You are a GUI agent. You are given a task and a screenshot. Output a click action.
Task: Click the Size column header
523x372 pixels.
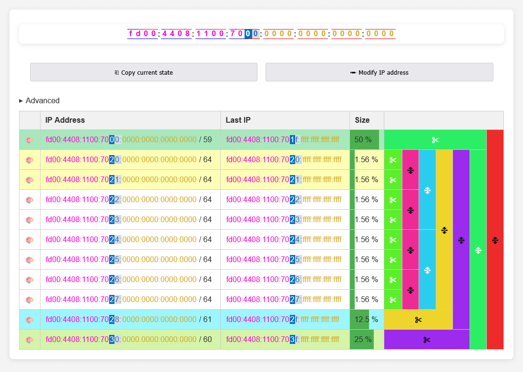pos(362,120)
